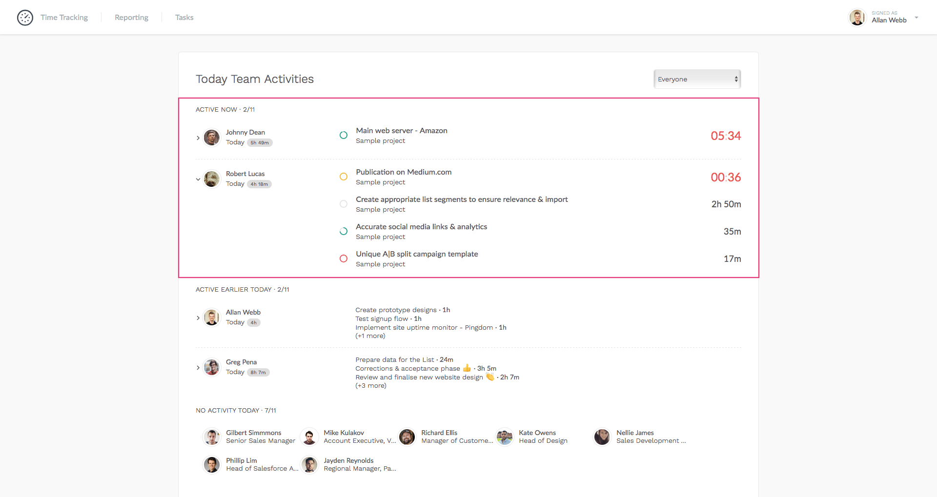
Task: Toggle status circle for Publication on Medium.com
Action: point(344,177)
